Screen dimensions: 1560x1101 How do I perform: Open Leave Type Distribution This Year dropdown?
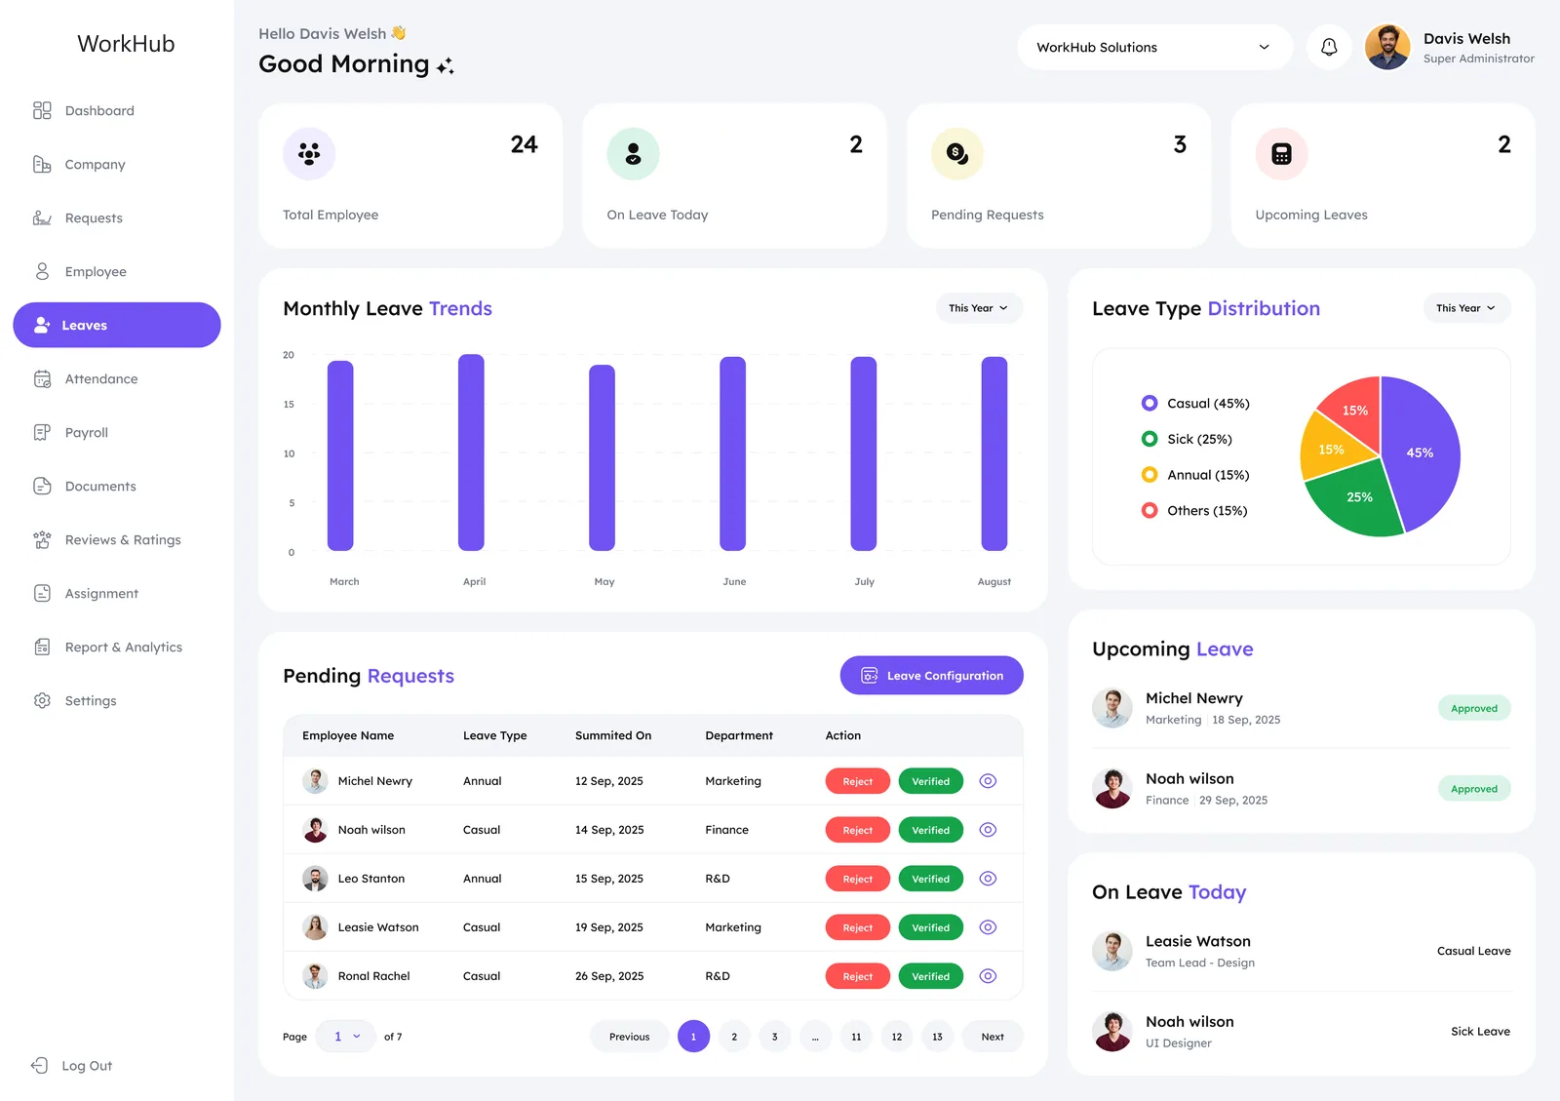point(1466,308)
